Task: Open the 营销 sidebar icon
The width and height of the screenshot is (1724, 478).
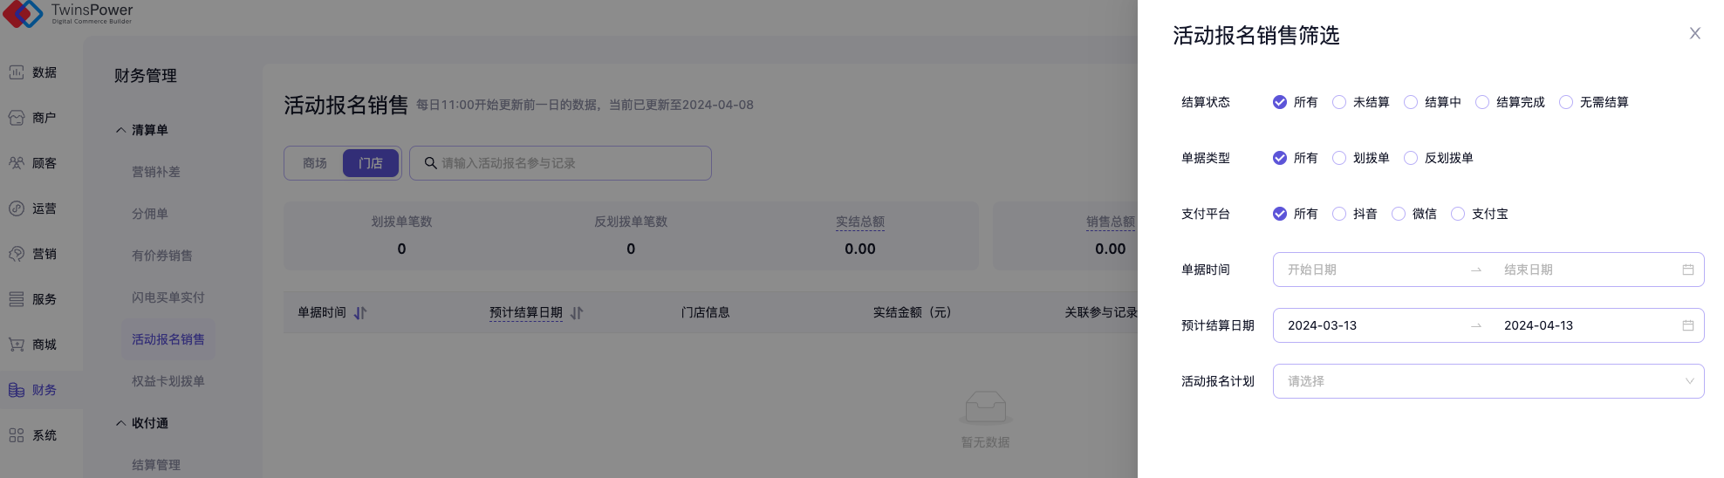Action: (17, 254)
